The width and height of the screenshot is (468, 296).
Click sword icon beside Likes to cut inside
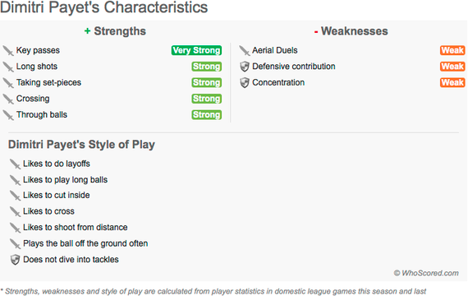point(15,196)
